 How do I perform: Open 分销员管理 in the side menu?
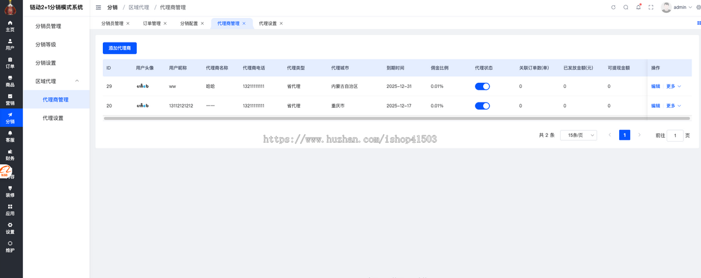(x=57, y=26)
